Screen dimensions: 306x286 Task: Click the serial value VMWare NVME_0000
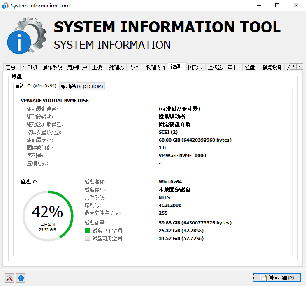click(182, 156)
